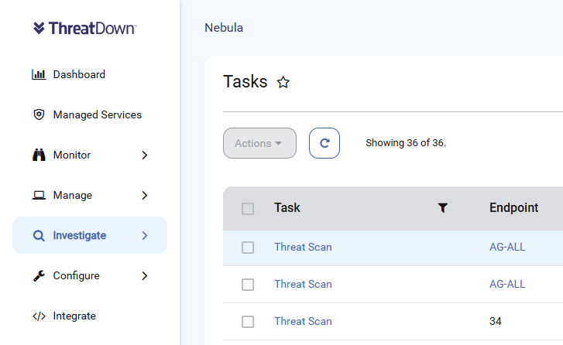This screenshot has width=563, height=345.
Task: Open the Actions dropdown
Action: (259, 143)
